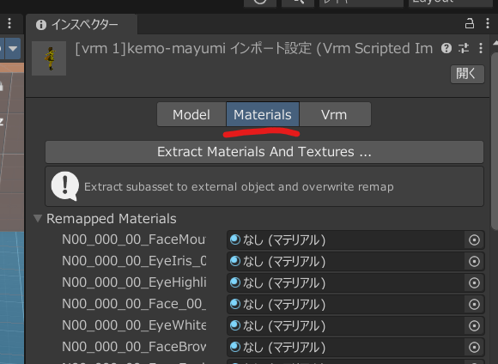Collapse the Remapped Materials foldout
Screen dimensions: 498x364
[38, 219]
